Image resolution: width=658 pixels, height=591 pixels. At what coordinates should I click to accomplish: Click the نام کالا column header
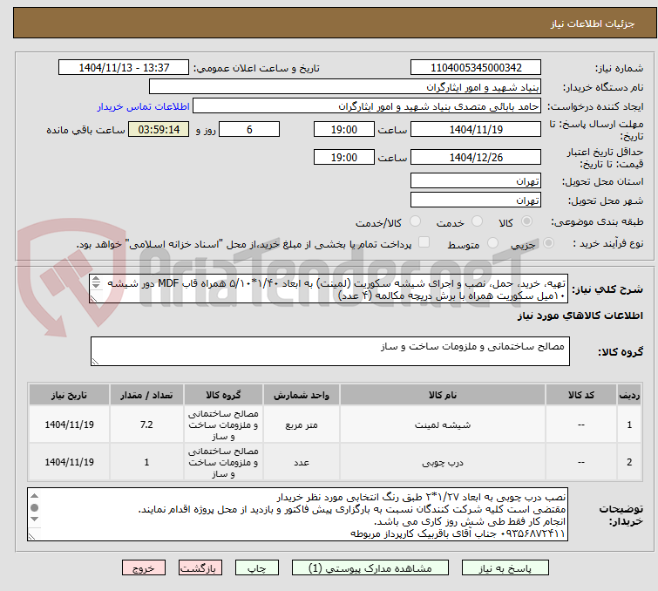point(443,395)
